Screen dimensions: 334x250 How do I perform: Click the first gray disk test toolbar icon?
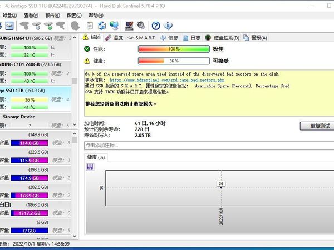[x=24, y=26]
